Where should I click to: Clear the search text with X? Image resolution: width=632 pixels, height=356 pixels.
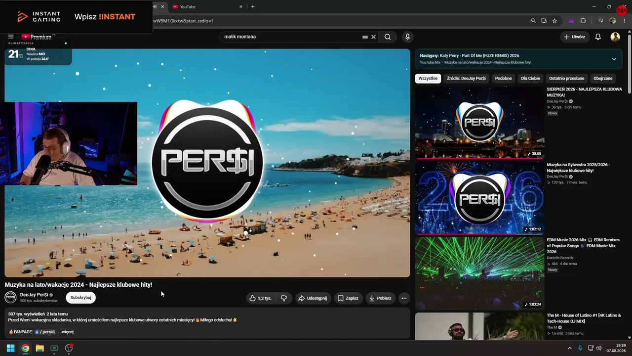374,37
